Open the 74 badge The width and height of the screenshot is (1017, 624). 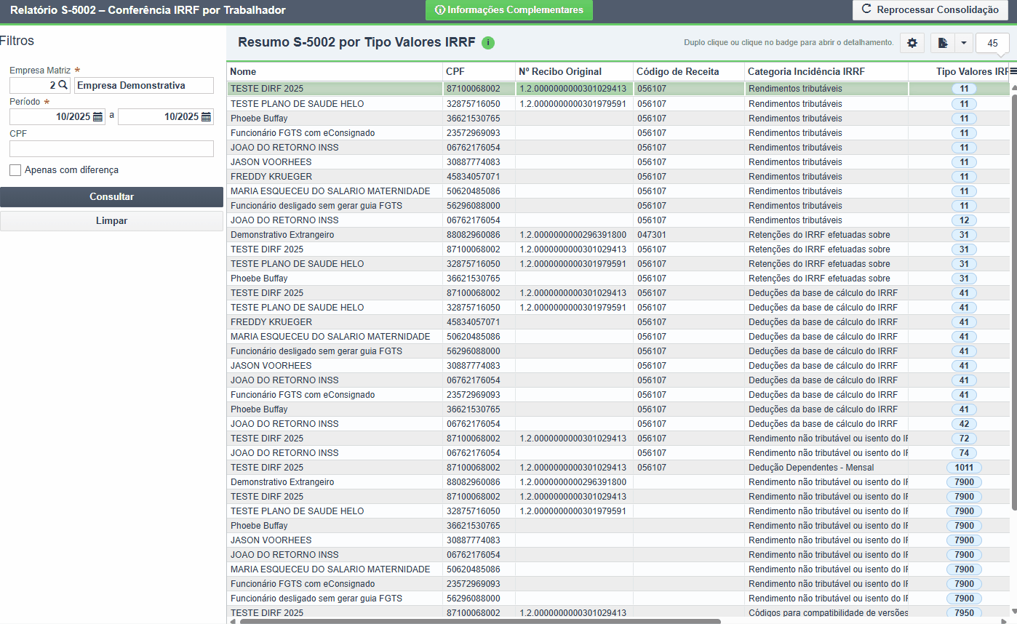[x=964, y=452]
